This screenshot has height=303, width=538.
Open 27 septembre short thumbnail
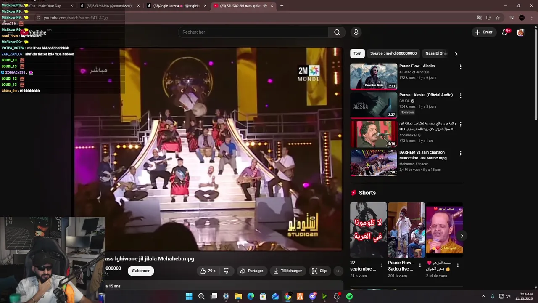[x=368, y=230]
